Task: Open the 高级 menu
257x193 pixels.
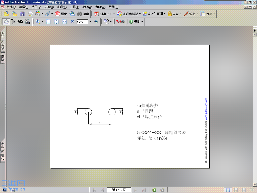Action: pos(87,7)
